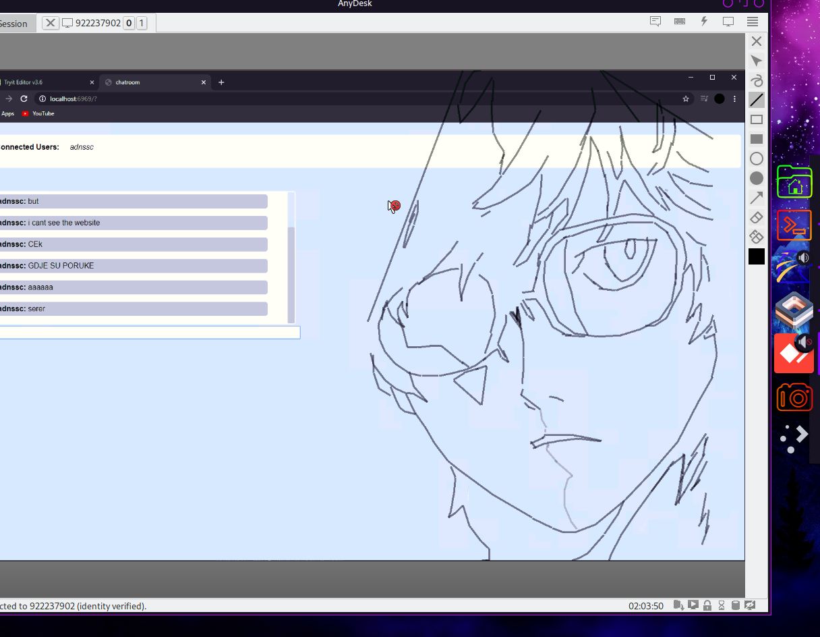Bookmark the page with the star icon
Viewport: 820px width, 637px height.
[x=686, y=99]
